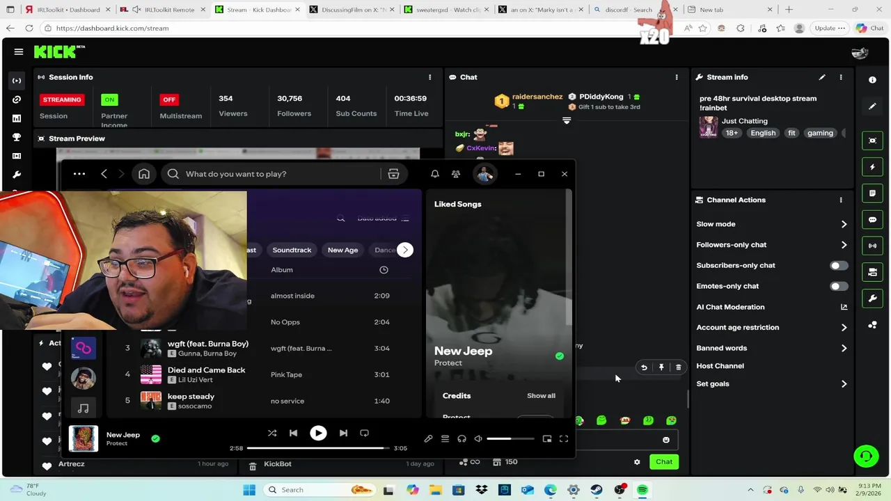Click the pencil icon in right toolbar
This screenshot has height=501, width=891.
(x=872, y=106)
